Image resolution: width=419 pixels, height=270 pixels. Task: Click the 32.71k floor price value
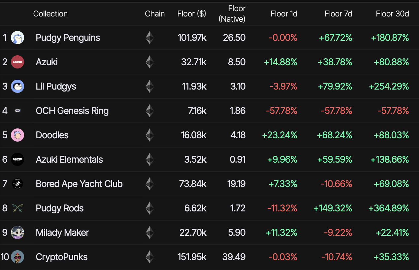pos(194,62)
